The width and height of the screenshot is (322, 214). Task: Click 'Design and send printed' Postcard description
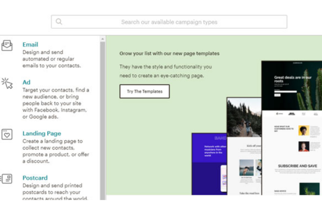tap(55, 192)
